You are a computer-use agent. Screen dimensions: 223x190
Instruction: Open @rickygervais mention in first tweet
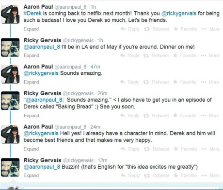click(x=179, y=13)
